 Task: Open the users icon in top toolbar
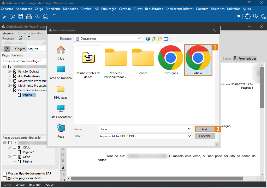coord(256,16)
